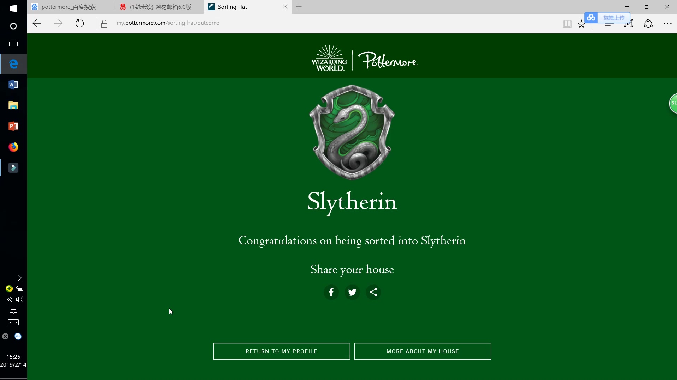The image size is (677, 380).
Task: Click the site security lock icon
Action: [104, 24]
